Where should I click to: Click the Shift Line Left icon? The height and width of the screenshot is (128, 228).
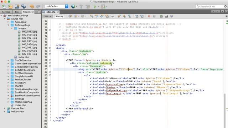click(137, 16)
